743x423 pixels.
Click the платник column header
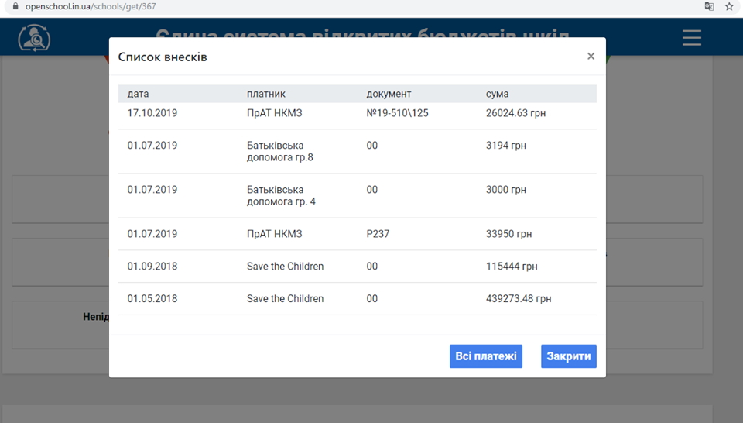pyautogui.click(x=266, y=94)
